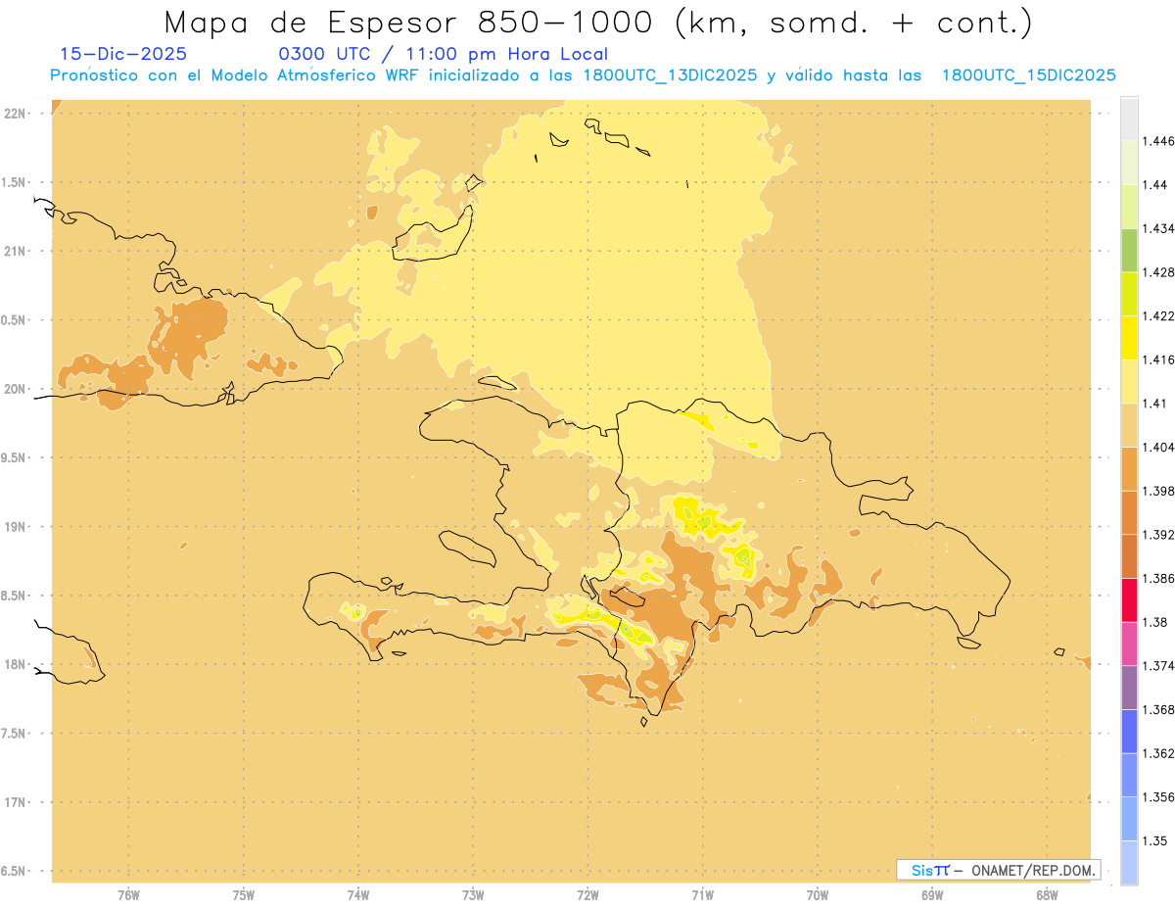
Task: Pick the tan legend swatch between 1.404 and 1.41
Action: click(x=1129, y=425)
